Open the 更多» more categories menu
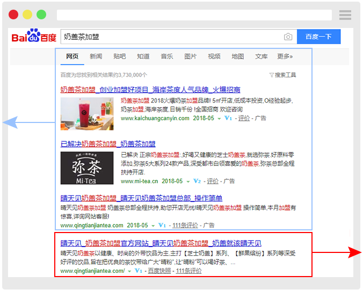Viewport: 363px width, 290px height. [x=285, y=56]
